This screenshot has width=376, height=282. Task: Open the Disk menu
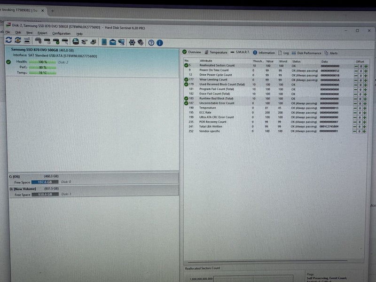[x=18, y=32]
